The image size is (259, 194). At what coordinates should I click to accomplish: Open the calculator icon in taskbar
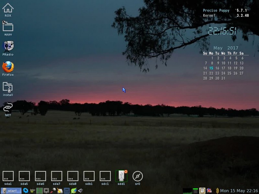[67, 191]
